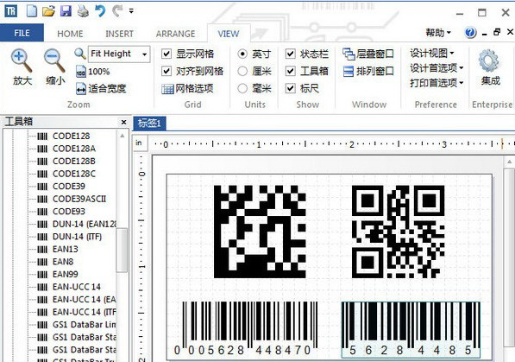This screenshot has height=362, width=515.
Task: Select plain EAN-UCC 14 barcode in toolbox
Action: [x=77, y=287]
